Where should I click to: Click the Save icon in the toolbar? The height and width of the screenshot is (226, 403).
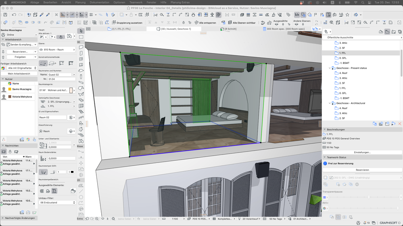click(5, 15)
